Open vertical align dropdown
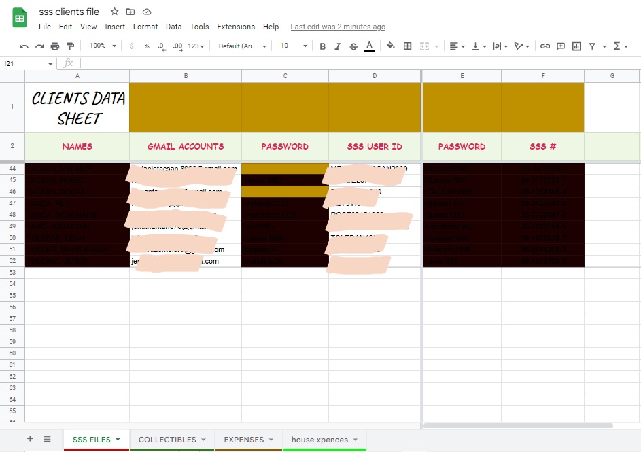Image resolution: width=641 pixels, height=452 pixels. (479, 46)
